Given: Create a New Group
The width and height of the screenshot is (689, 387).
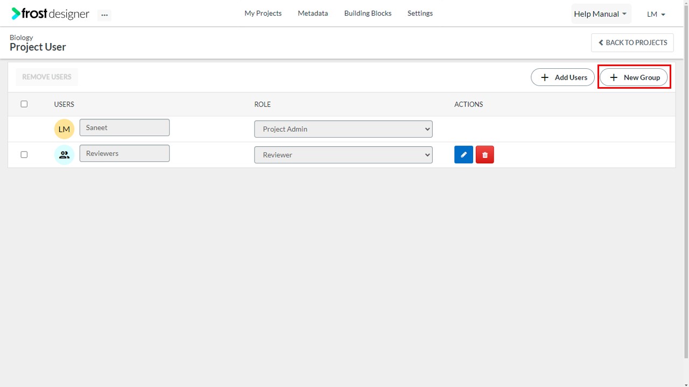Looking at the screenshot, I should pos(634,77).
